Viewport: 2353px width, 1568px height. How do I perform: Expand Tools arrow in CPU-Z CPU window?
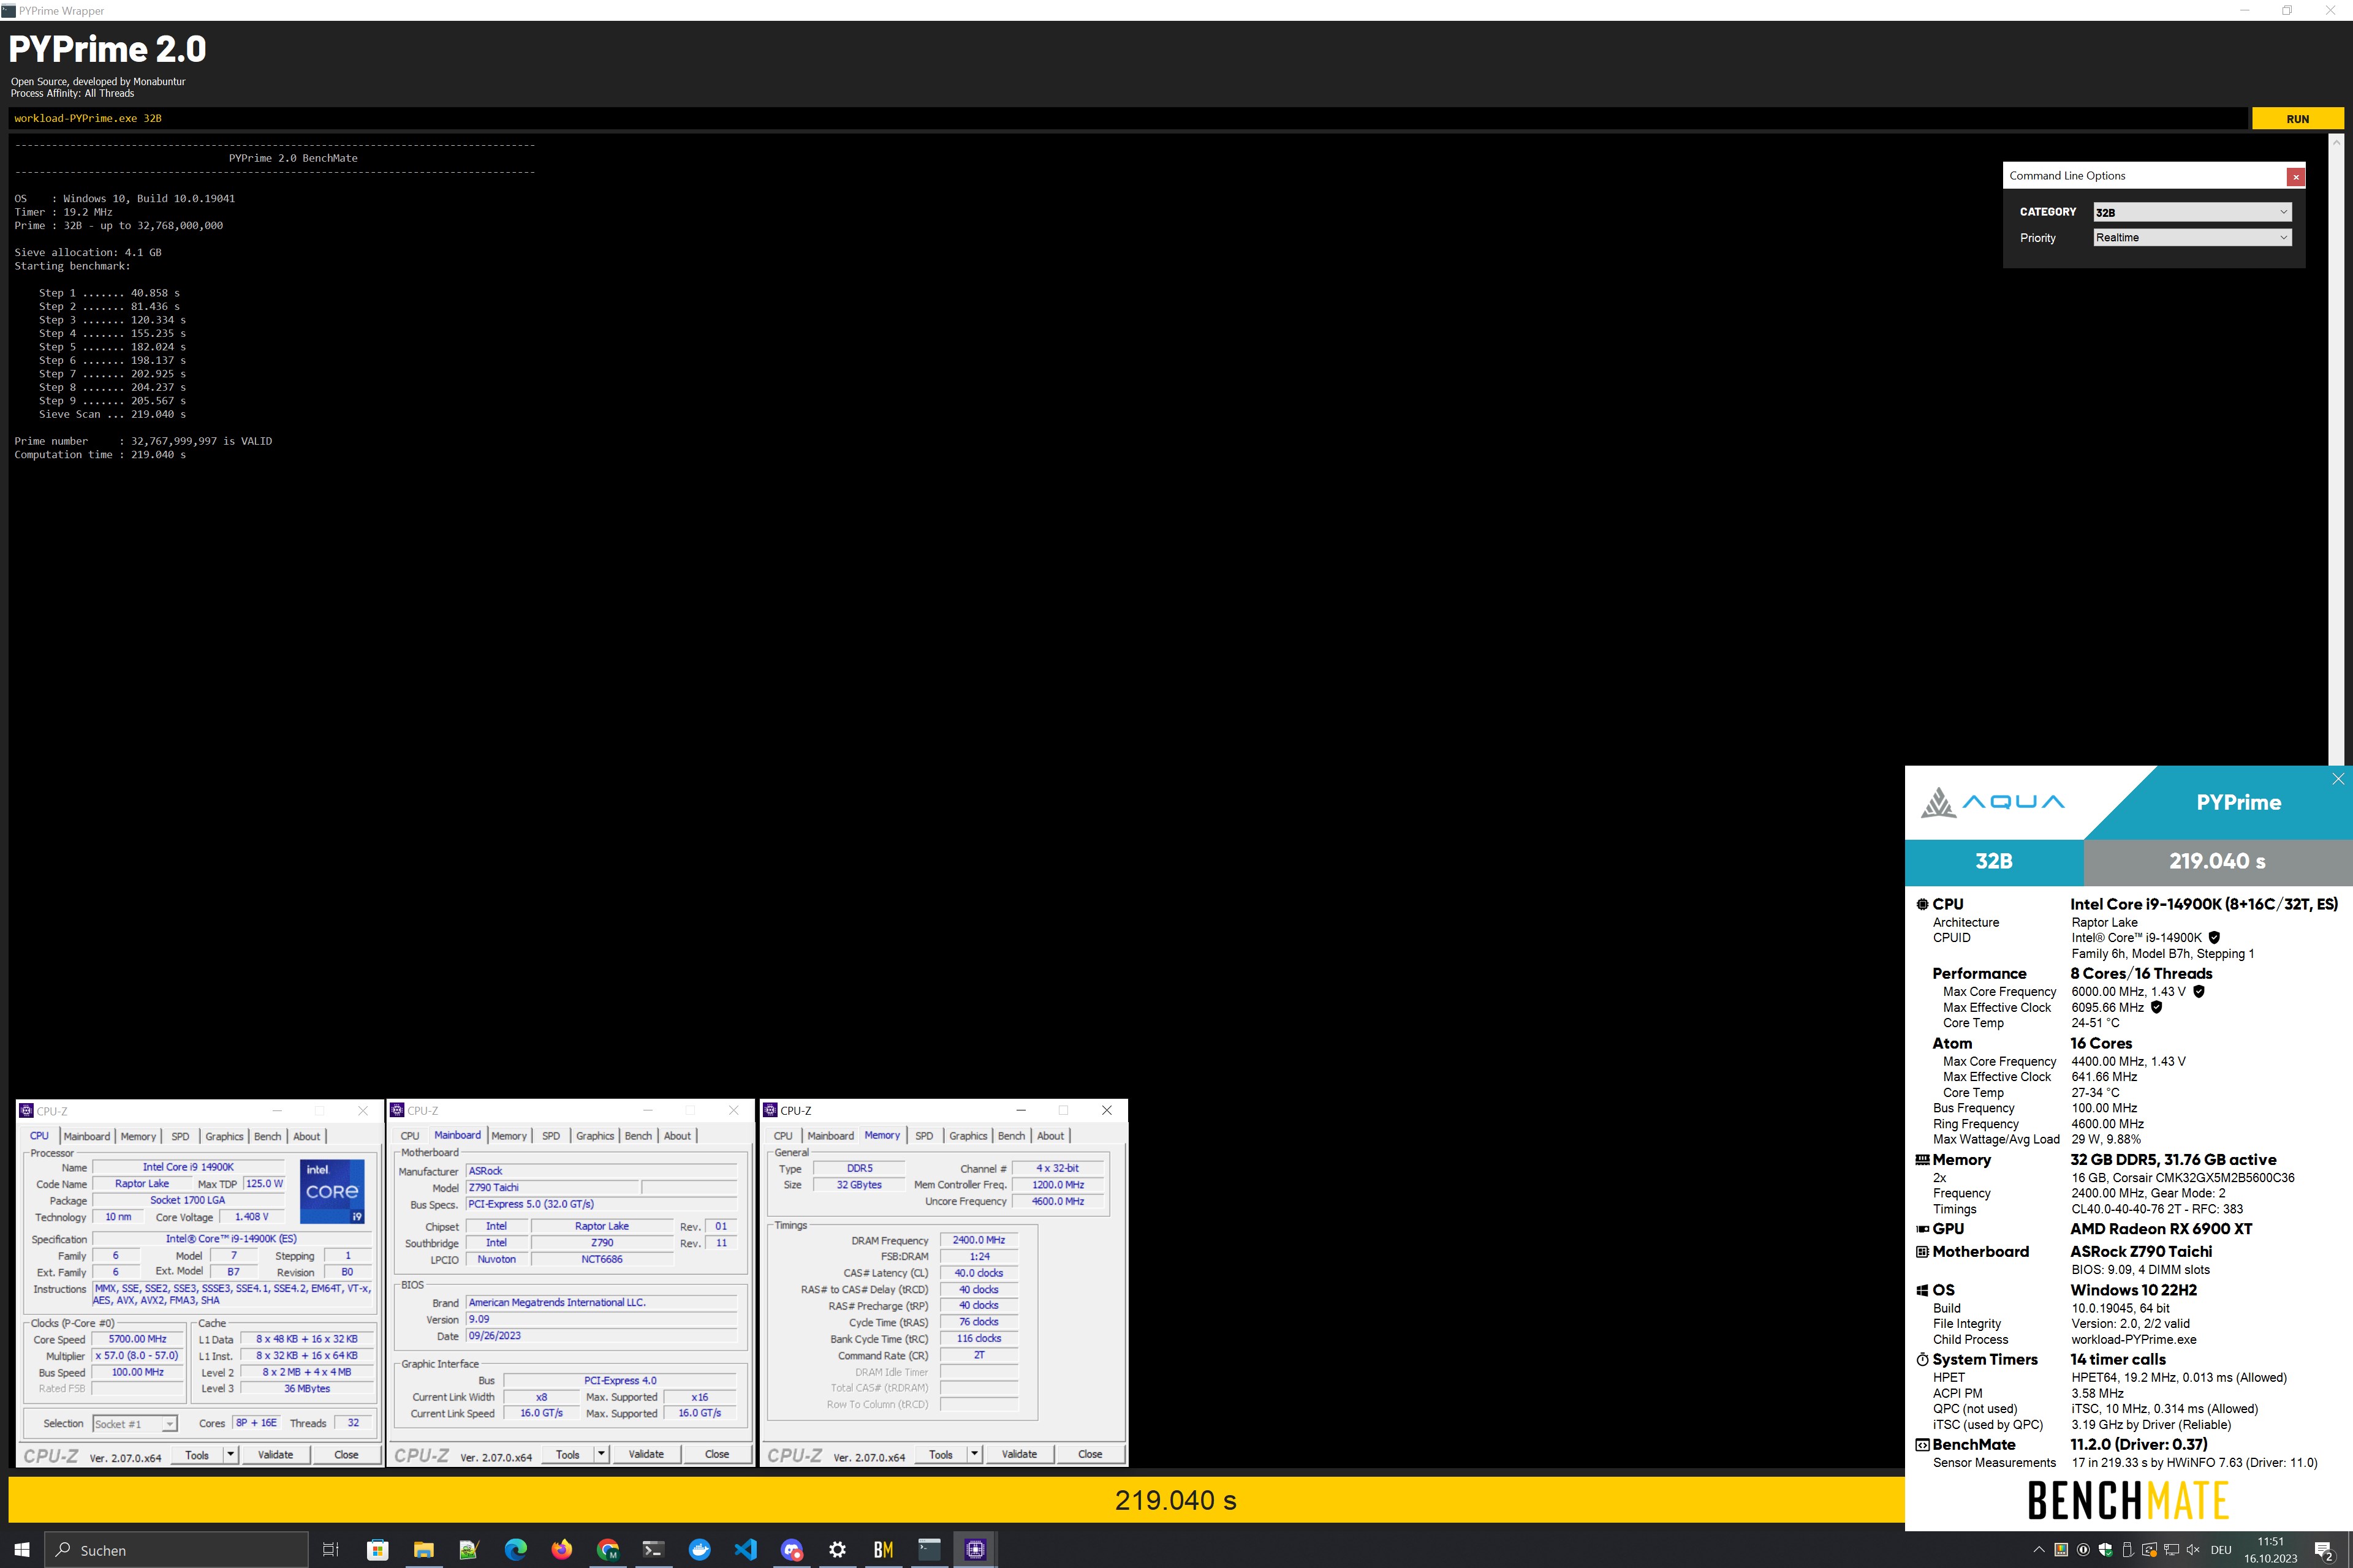pyautogui.click(x=231, y=1454)
